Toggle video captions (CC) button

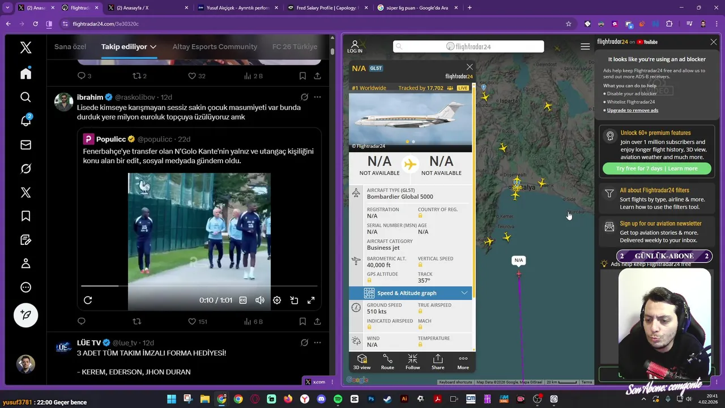coord(243,300)
